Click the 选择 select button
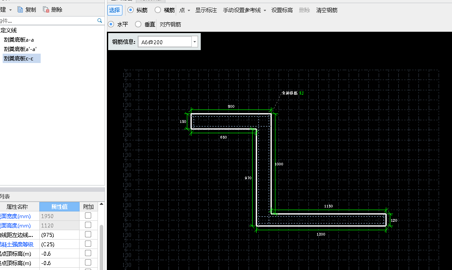 point(115,10)
